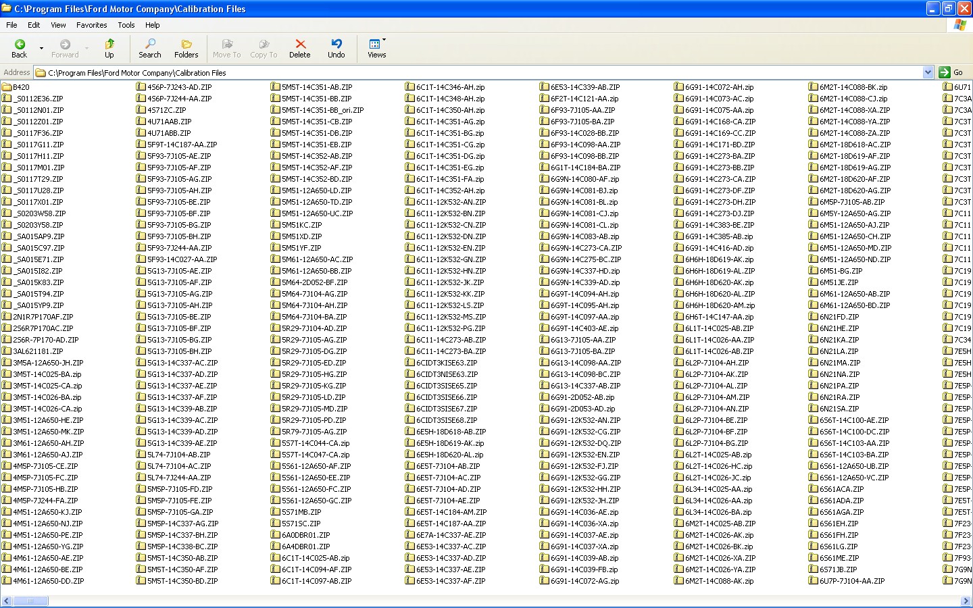Image resolution: width=973 pixels, height=608 pixels.
Task: Select the 6CIDT3KISE63.ZIP archive
Action: [446, 363]
